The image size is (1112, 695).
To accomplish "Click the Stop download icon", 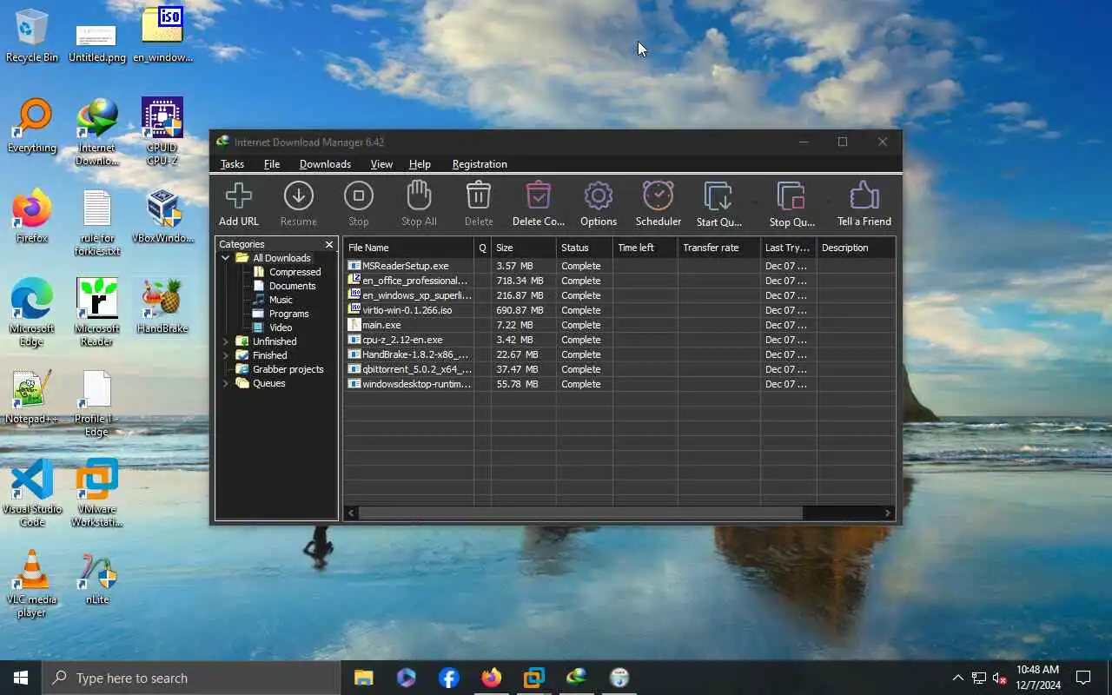I will tap(359, 196).
